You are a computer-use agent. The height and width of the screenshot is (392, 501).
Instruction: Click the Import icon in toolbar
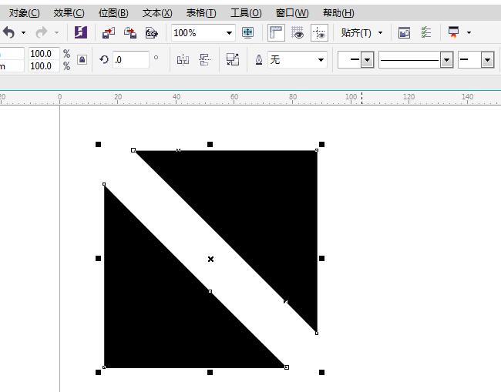point(109,32)
